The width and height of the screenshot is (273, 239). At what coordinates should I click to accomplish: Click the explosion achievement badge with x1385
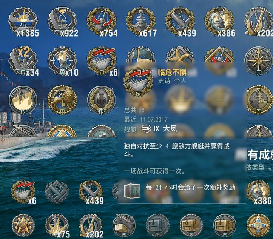(x=23, y=22)
